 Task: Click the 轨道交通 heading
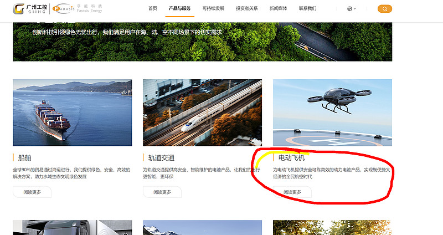coord(161,158)
